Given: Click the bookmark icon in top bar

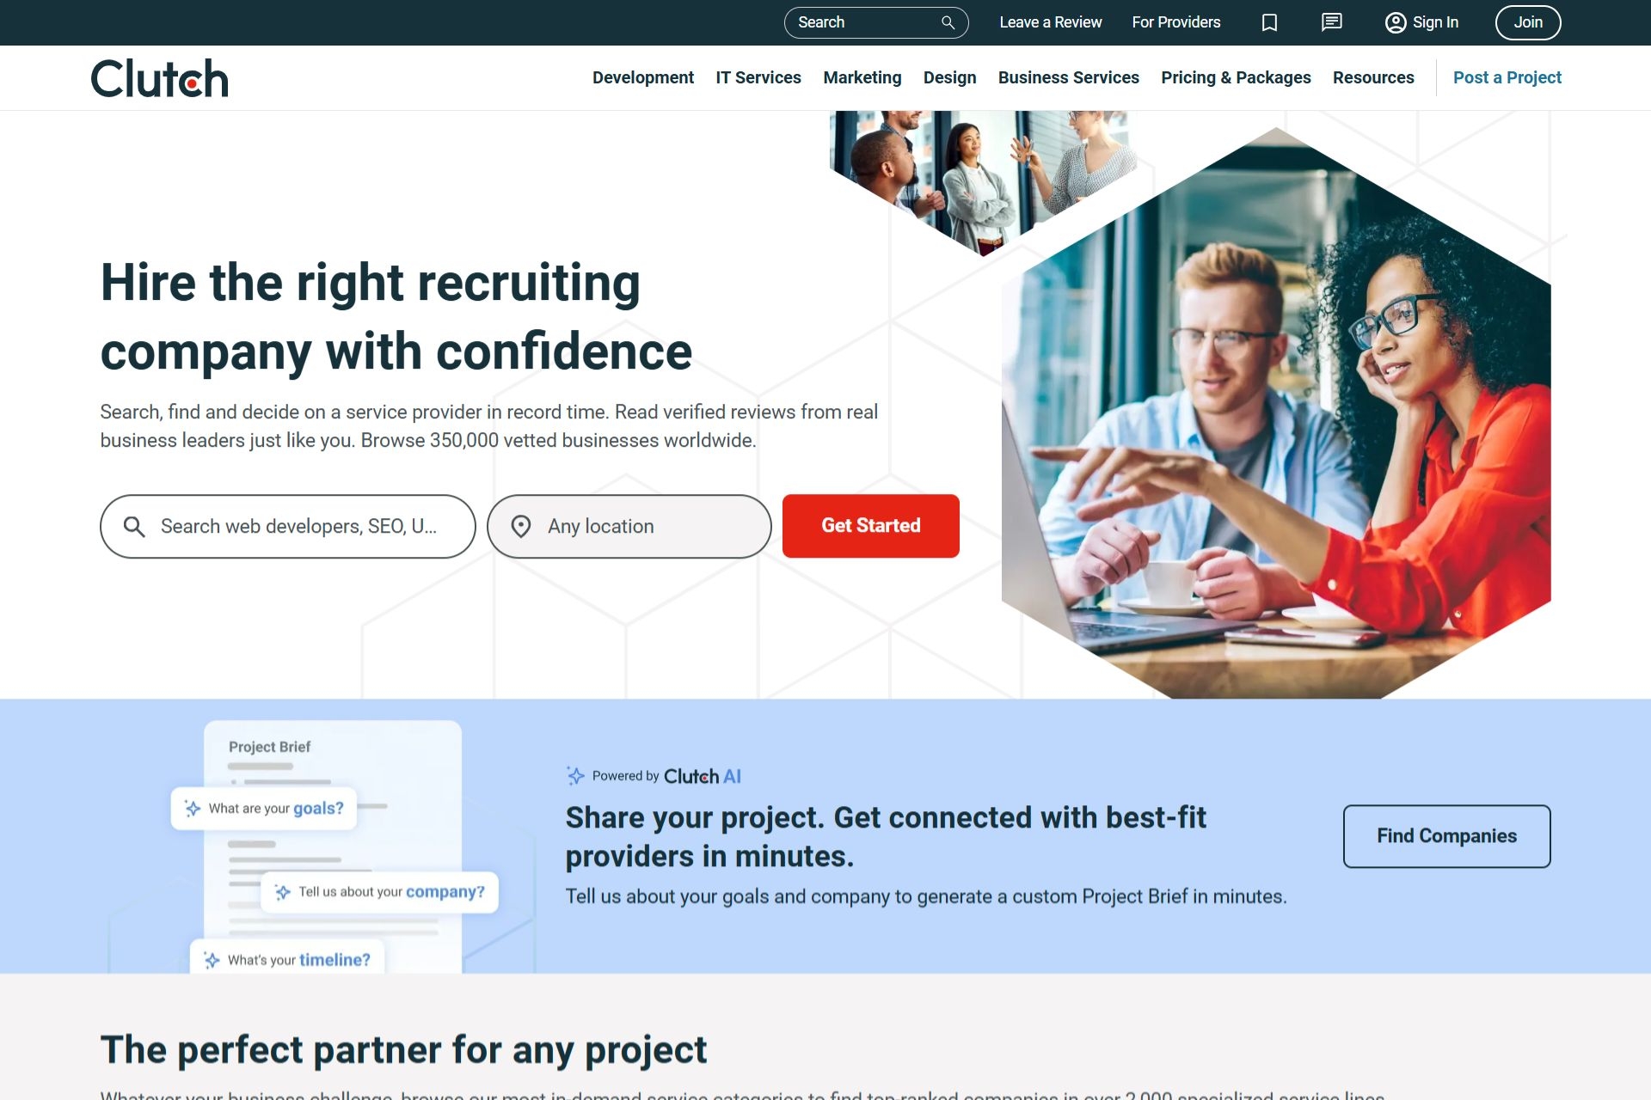Looking at the screenshot, I should point(1269,22).
